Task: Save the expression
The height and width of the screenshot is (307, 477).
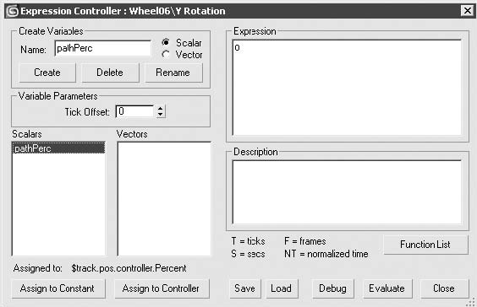Action: coord(245,288)
